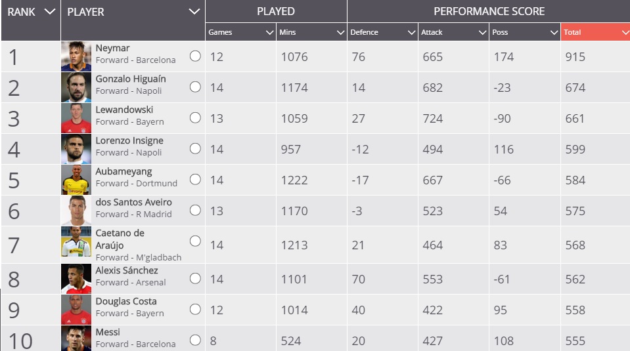Click the dos Santos Aveiro name
The width and height of the screenshot is (630, 351).
tap(133, 202)
